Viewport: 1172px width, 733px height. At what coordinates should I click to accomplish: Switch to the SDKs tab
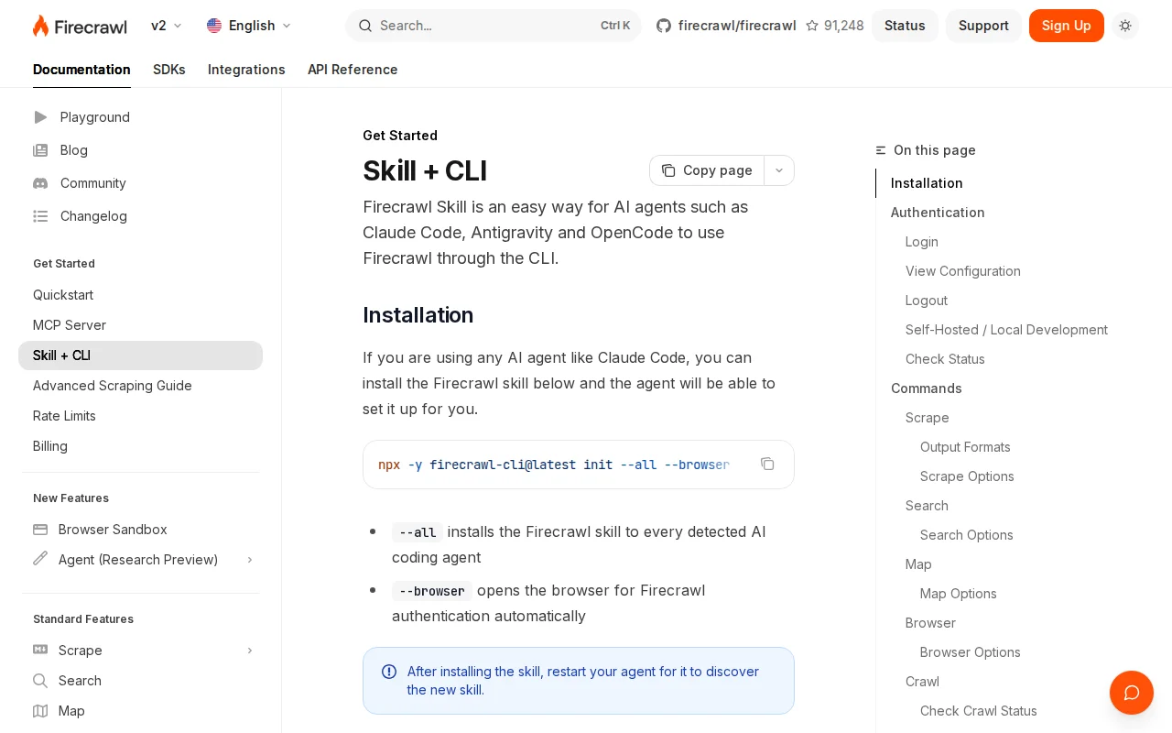tap(169, 70)
